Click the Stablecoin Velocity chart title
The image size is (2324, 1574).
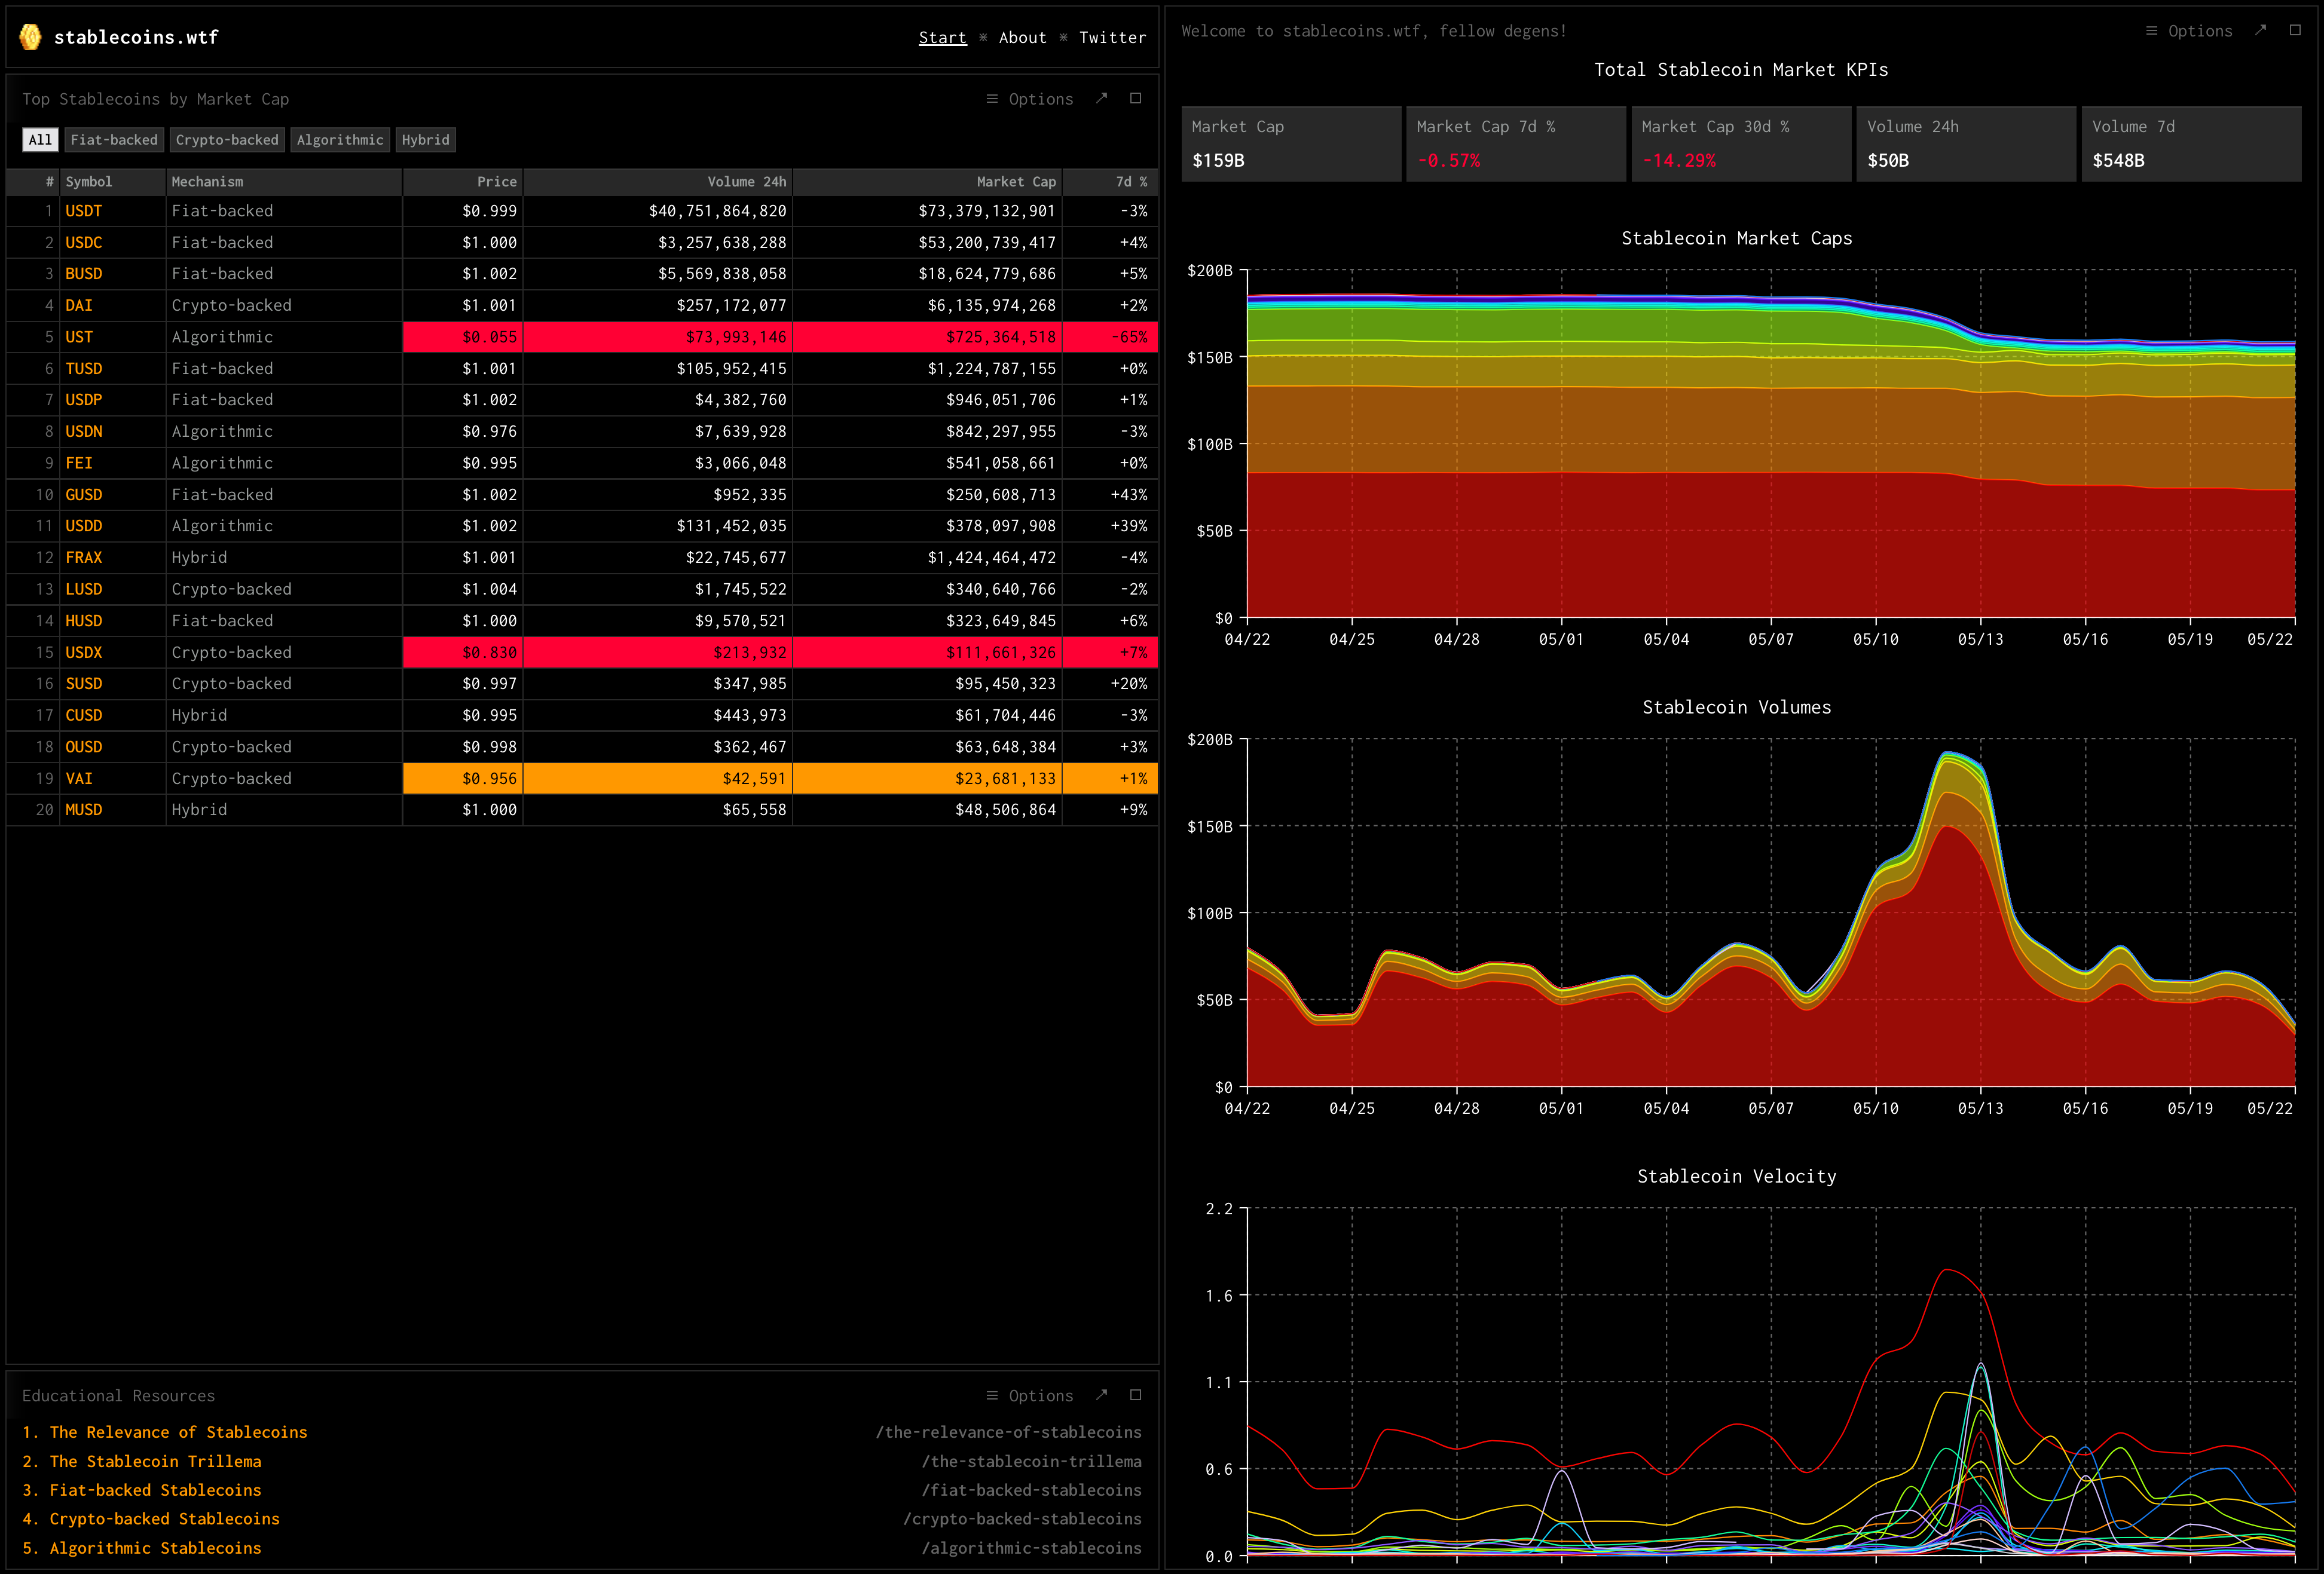coord(1737,1176)
